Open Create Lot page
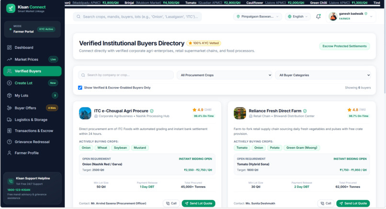Viewport: 386px width, 209px height. pos(32,83)
